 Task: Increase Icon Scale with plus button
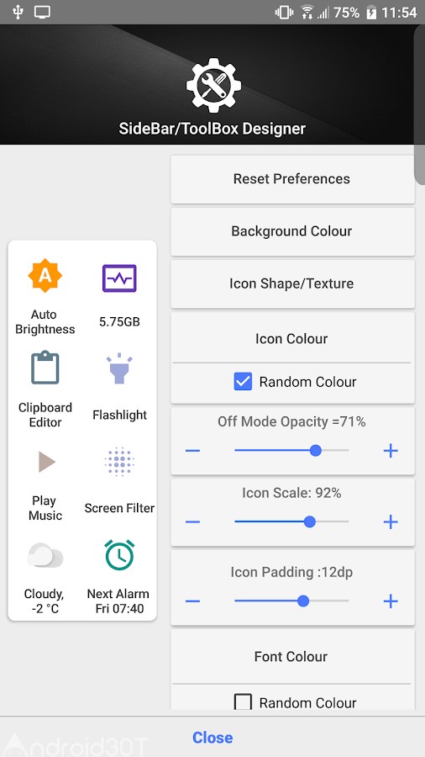(x=391, y=521)
